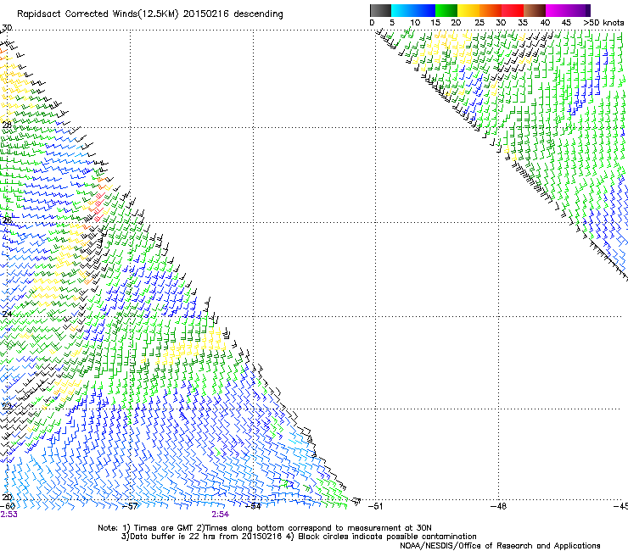
Task: Click the longitude label '-48'
Action: pyautogui.click(x=498, y=506)
